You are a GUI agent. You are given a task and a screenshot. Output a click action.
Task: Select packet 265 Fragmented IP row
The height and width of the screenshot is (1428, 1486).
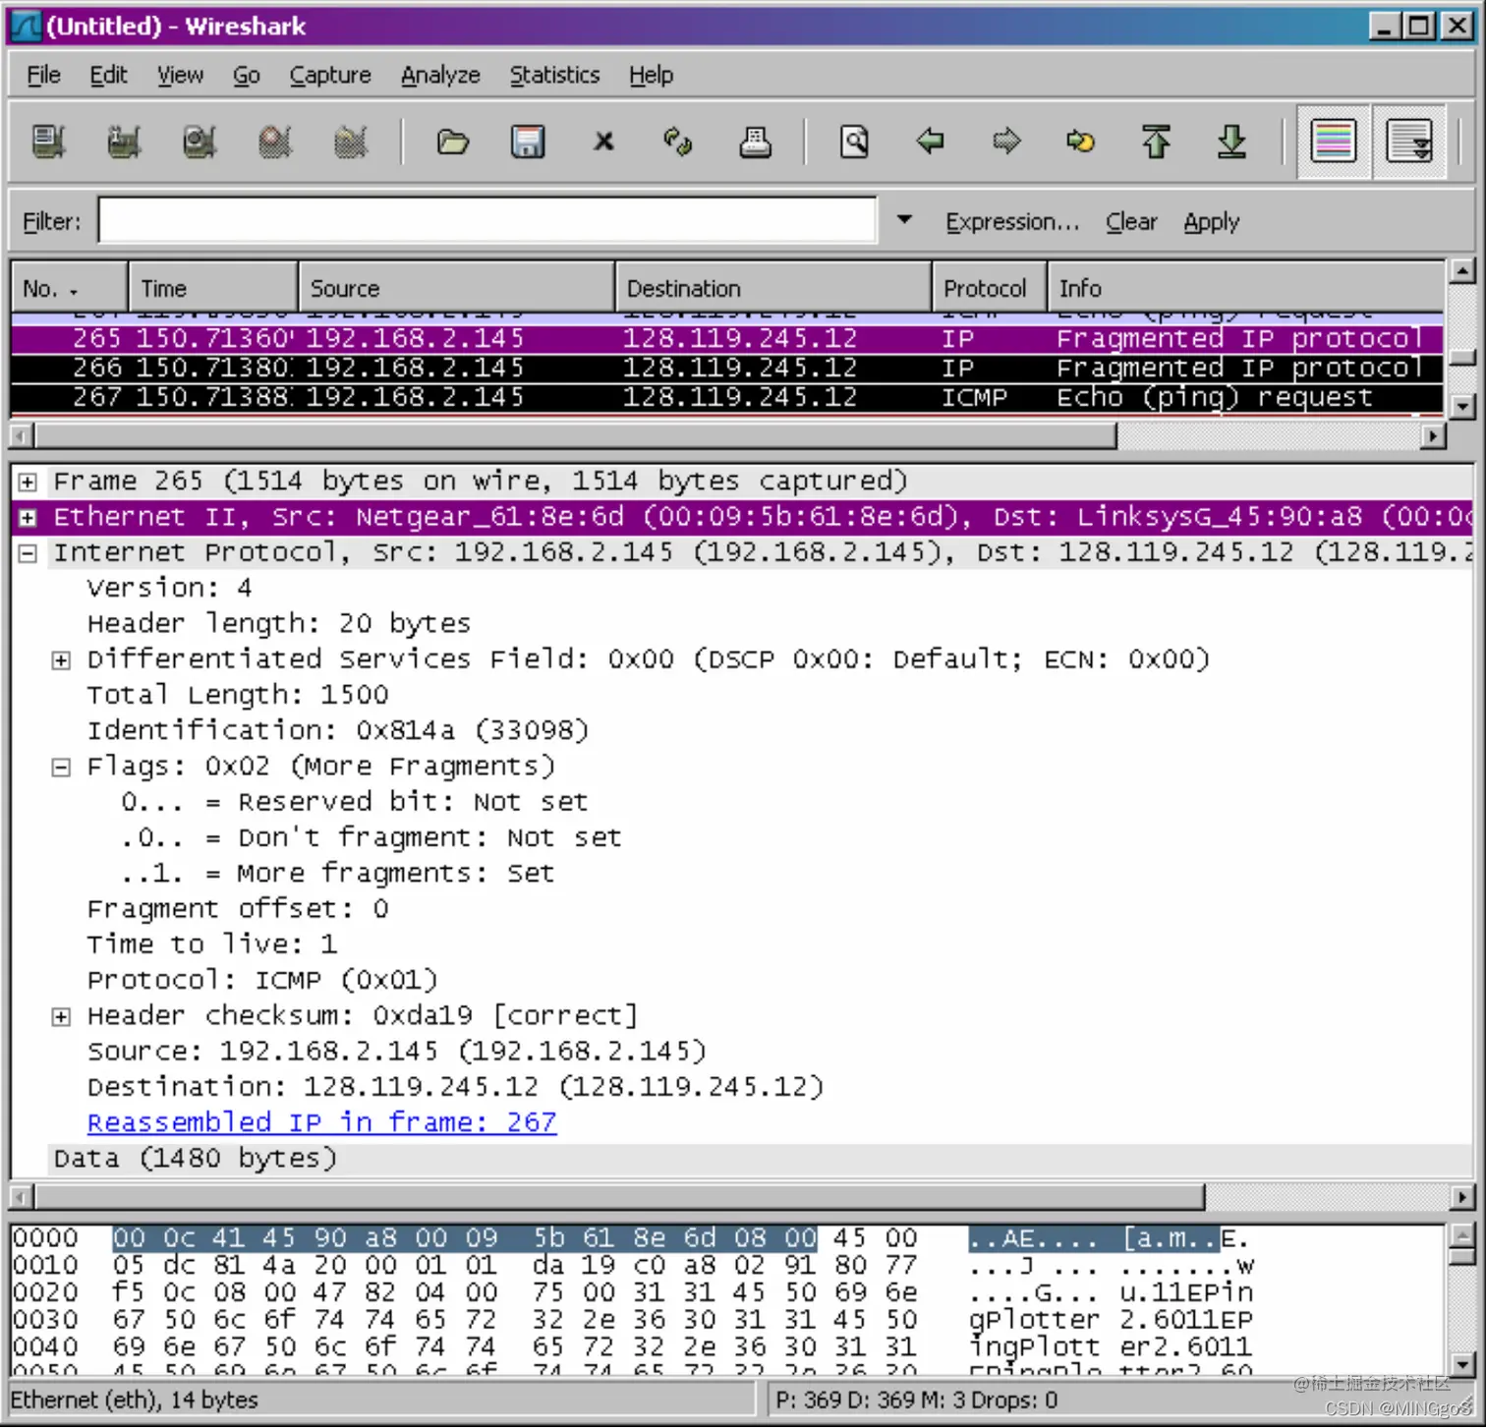727,339
